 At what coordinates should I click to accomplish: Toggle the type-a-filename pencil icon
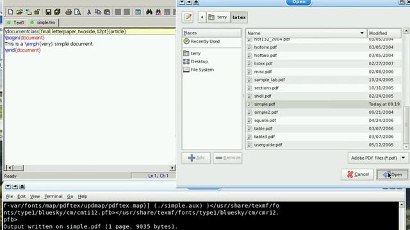(188, 17)
